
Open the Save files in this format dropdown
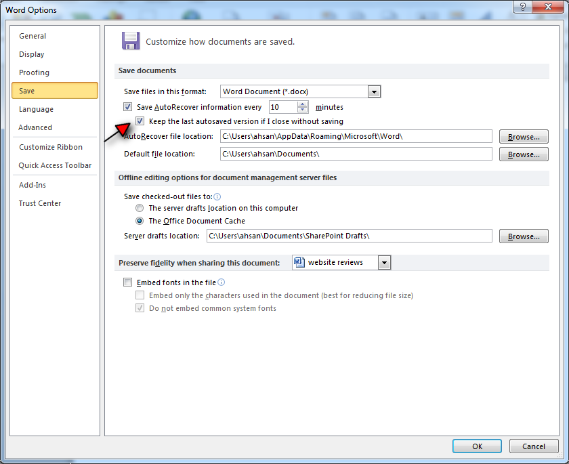pos(374,91)
